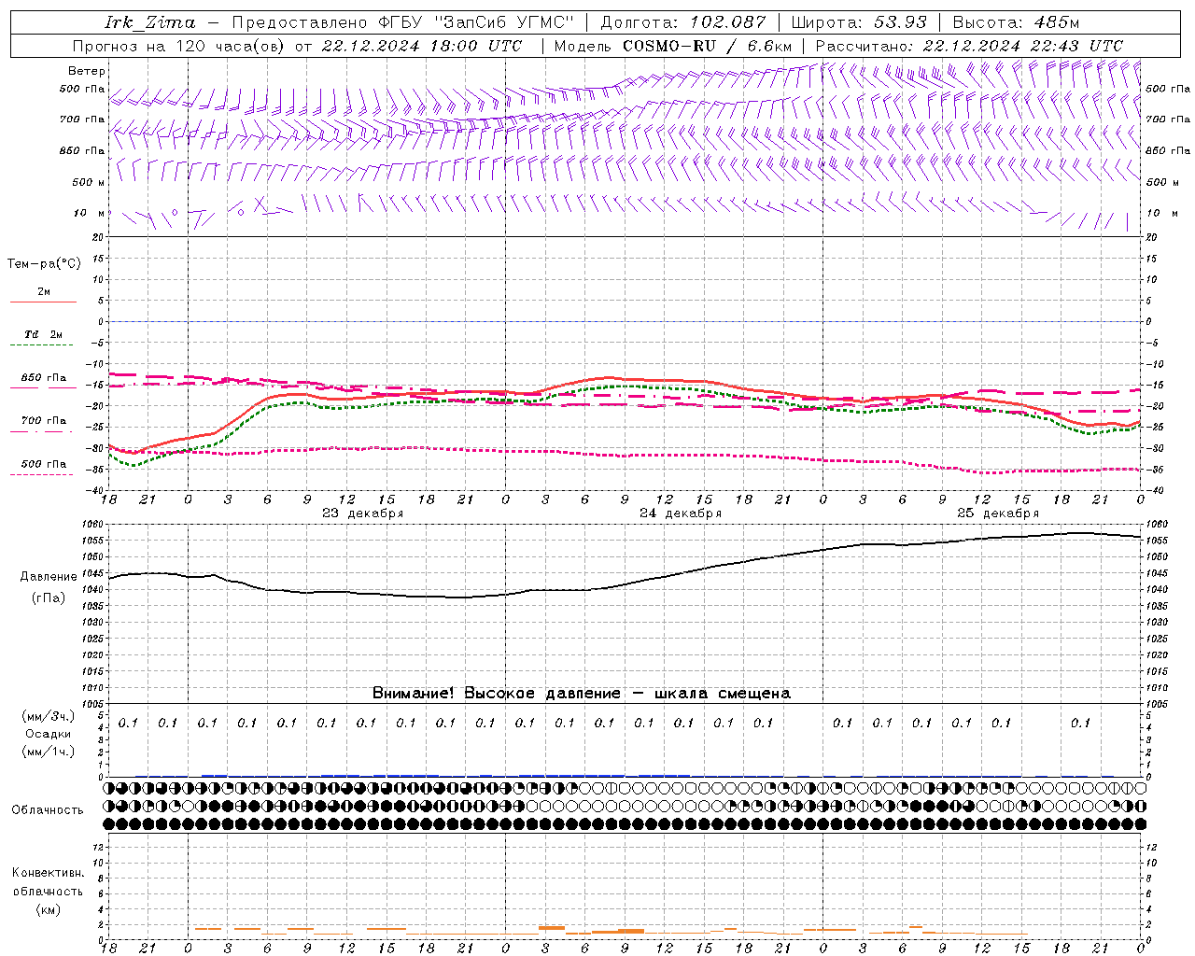Image resolution: width=1195 pixels, height=956 pixels.
Task: Click the "Конвективн." convective cloud label
Action: point(48,873)
